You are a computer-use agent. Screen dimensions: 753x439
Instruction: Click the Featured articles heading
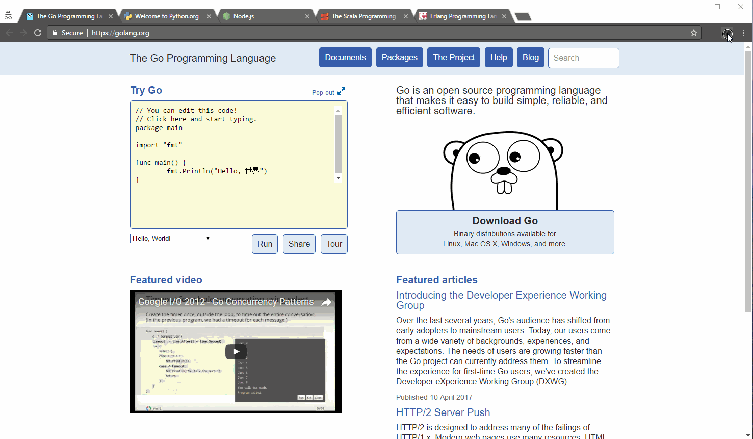point(437,280)
